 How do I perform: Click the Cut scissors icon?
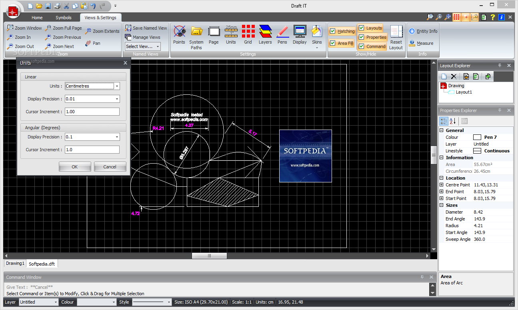(x=66, y=6)
